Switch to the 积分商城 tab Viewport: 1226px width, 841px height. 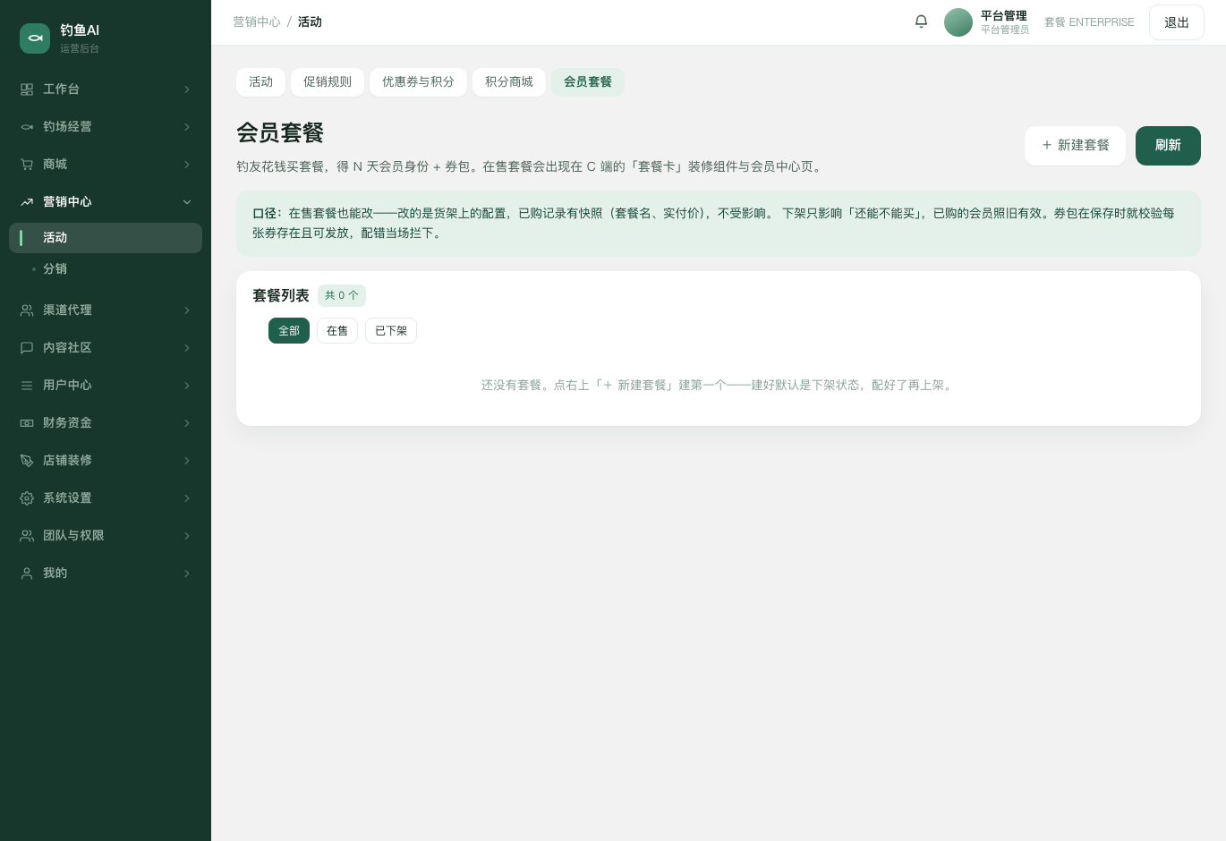[x=509, y=82]
